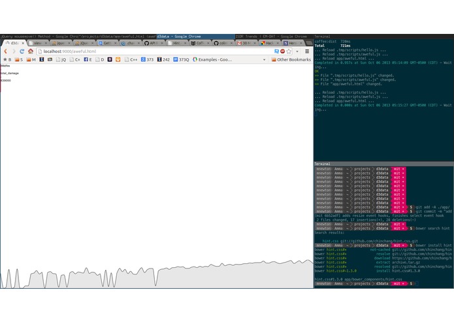Open the 'M' bookmark folder
Viewport: 454px width, 322px height.
click(31, 59)
